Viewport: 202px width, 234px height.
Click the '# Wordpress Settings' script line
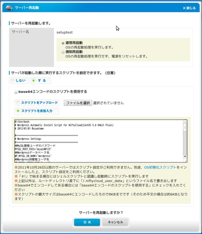tap(28, 139)
